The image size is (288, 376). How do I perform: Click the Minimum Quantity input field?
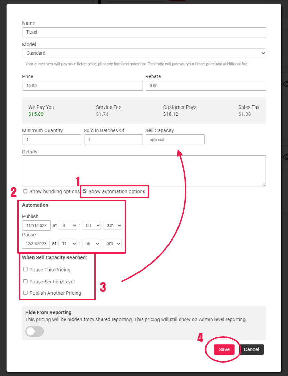(x=52, y=140)
